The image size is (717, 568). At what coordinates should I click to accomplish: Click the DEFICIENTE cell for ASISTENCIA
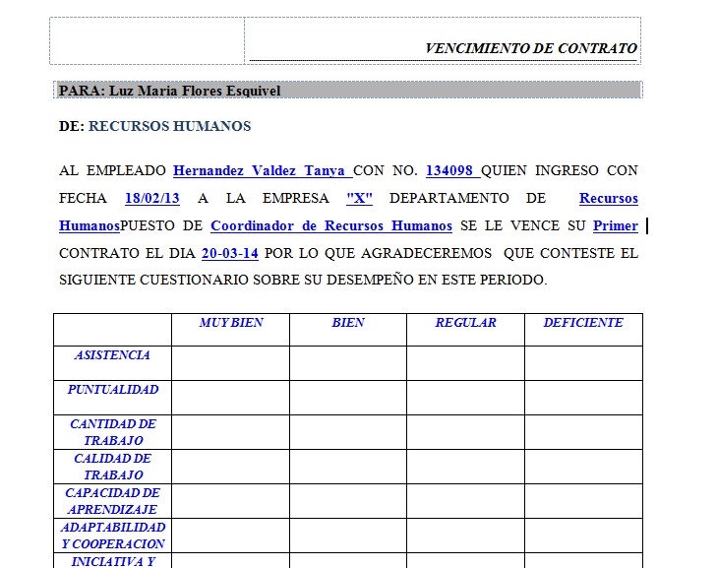pyautogui.click(x=583, y=363)
